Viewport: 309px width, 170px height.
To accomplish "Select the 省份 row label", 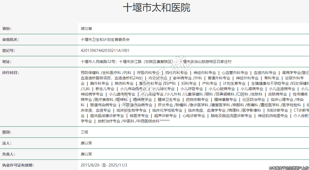I will click(7, 29).
